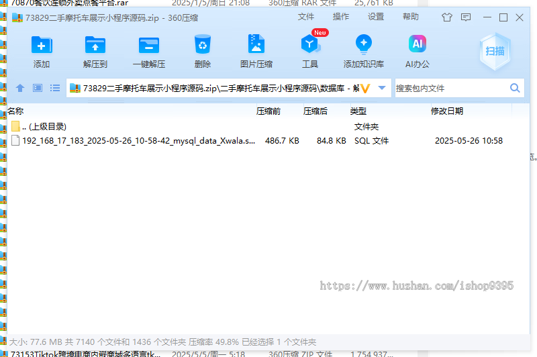Image resolution: width=537 pixels, height=357 pixels.
Task: Click the 360压缩 app icon in title bar
Action: 17,17
